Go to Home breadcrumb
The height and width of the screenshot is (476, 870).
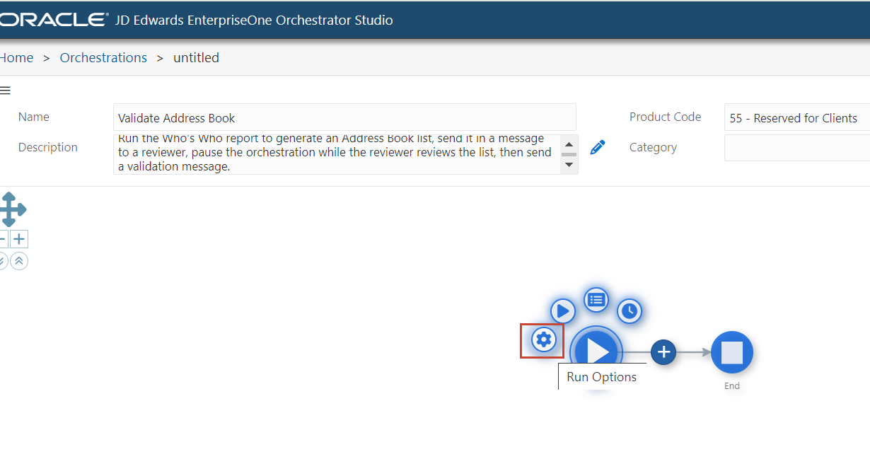[16, 58]
